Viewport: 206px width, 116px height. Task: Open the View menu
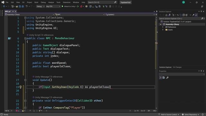[x=18, y=2]
